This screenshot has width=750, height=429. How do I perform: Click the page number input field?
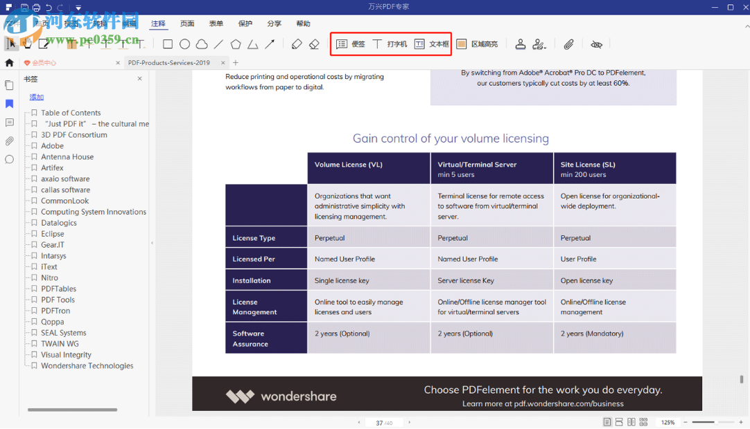(384, 423)
